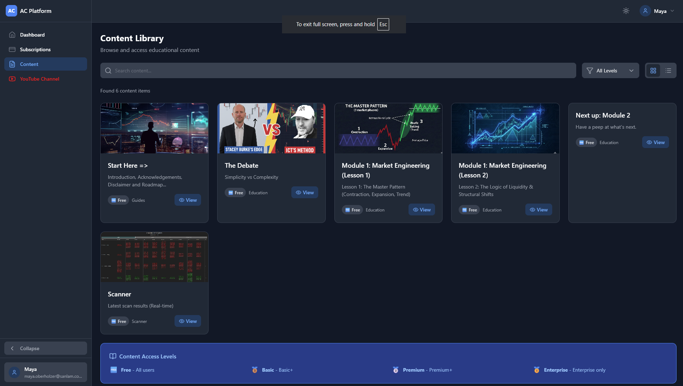Open the Scanner thumbnail image
Image resolution: width=683 pixels, height=386 pixels.
154,257
